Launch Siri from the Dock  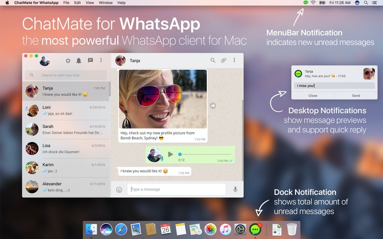point(106,230)
